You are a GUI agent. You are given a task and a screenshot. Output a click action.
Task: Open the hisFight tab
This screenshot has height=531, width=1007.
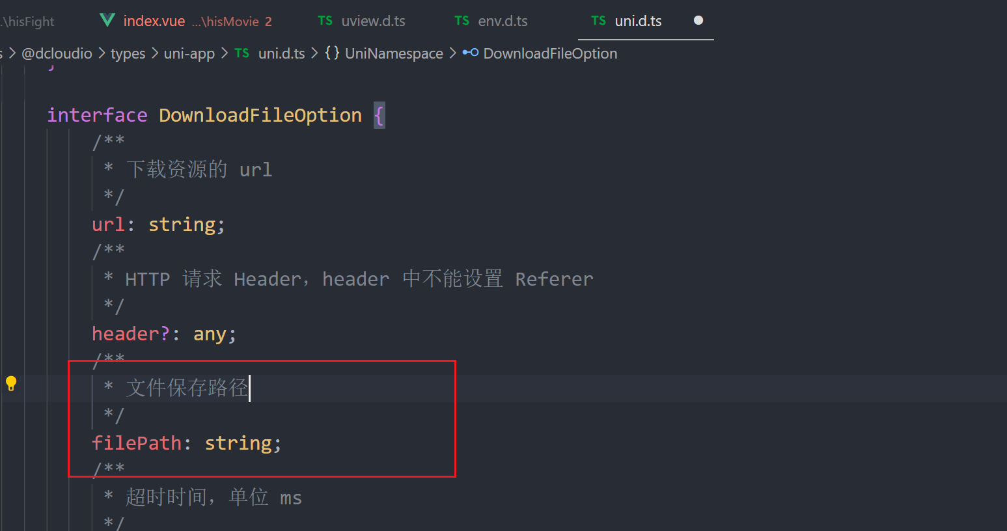(27, 20)
